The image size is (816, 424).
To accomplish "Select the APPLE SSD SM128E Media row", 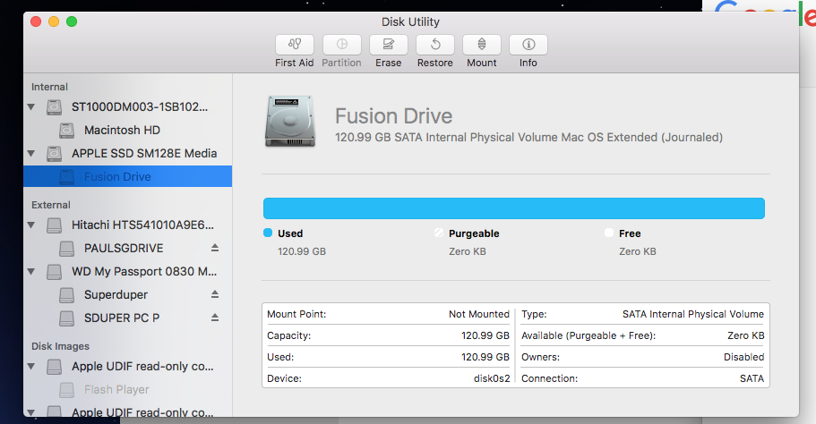I will [x=127, y=154].
